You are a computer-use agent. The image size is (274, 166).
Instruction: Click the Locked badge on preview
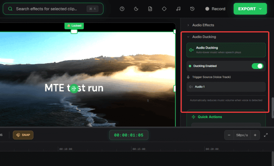(x=74, y=26)
